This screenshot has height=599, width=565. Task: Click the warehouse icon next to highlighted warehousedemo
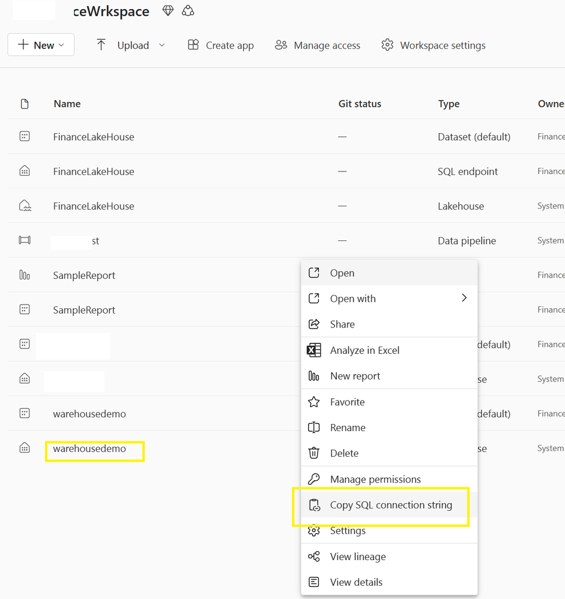coord(25,448)
